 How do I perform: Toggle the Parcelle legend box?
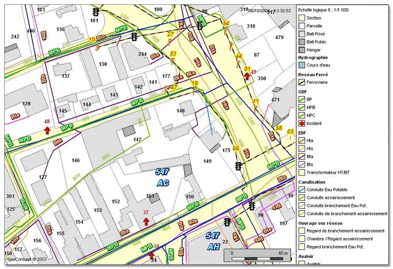302,26
